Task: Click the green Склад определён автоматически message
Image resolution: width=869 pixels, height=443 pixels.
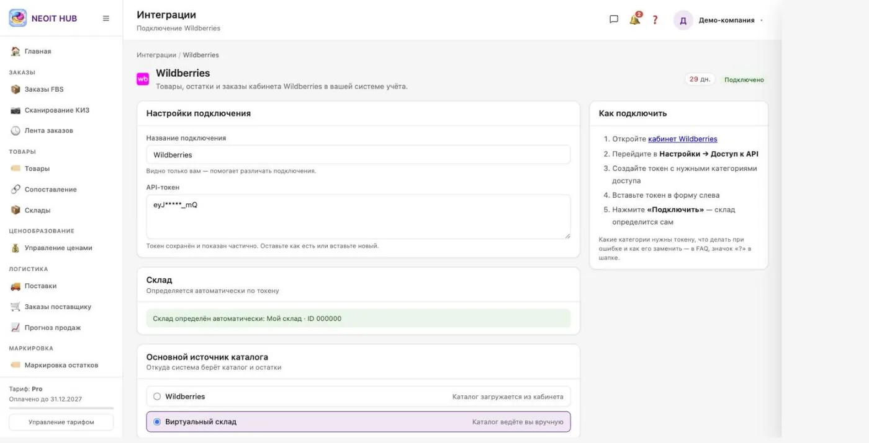Action: [x=358, y=318]
